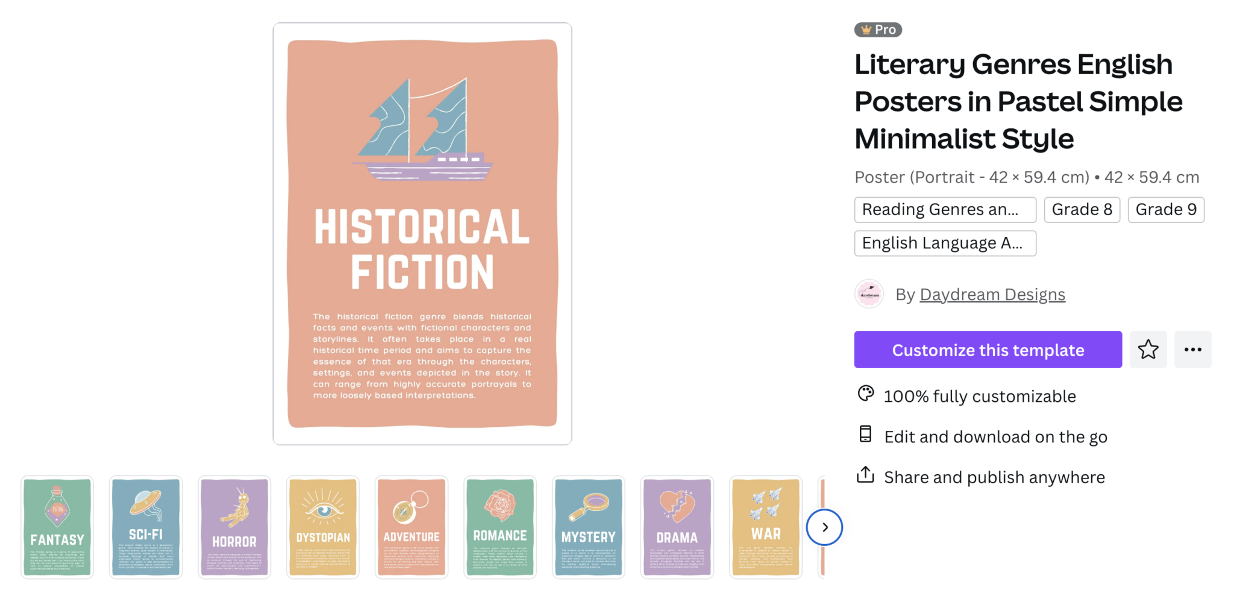Open the Fantasy poster thumbnail

[57, 527]
